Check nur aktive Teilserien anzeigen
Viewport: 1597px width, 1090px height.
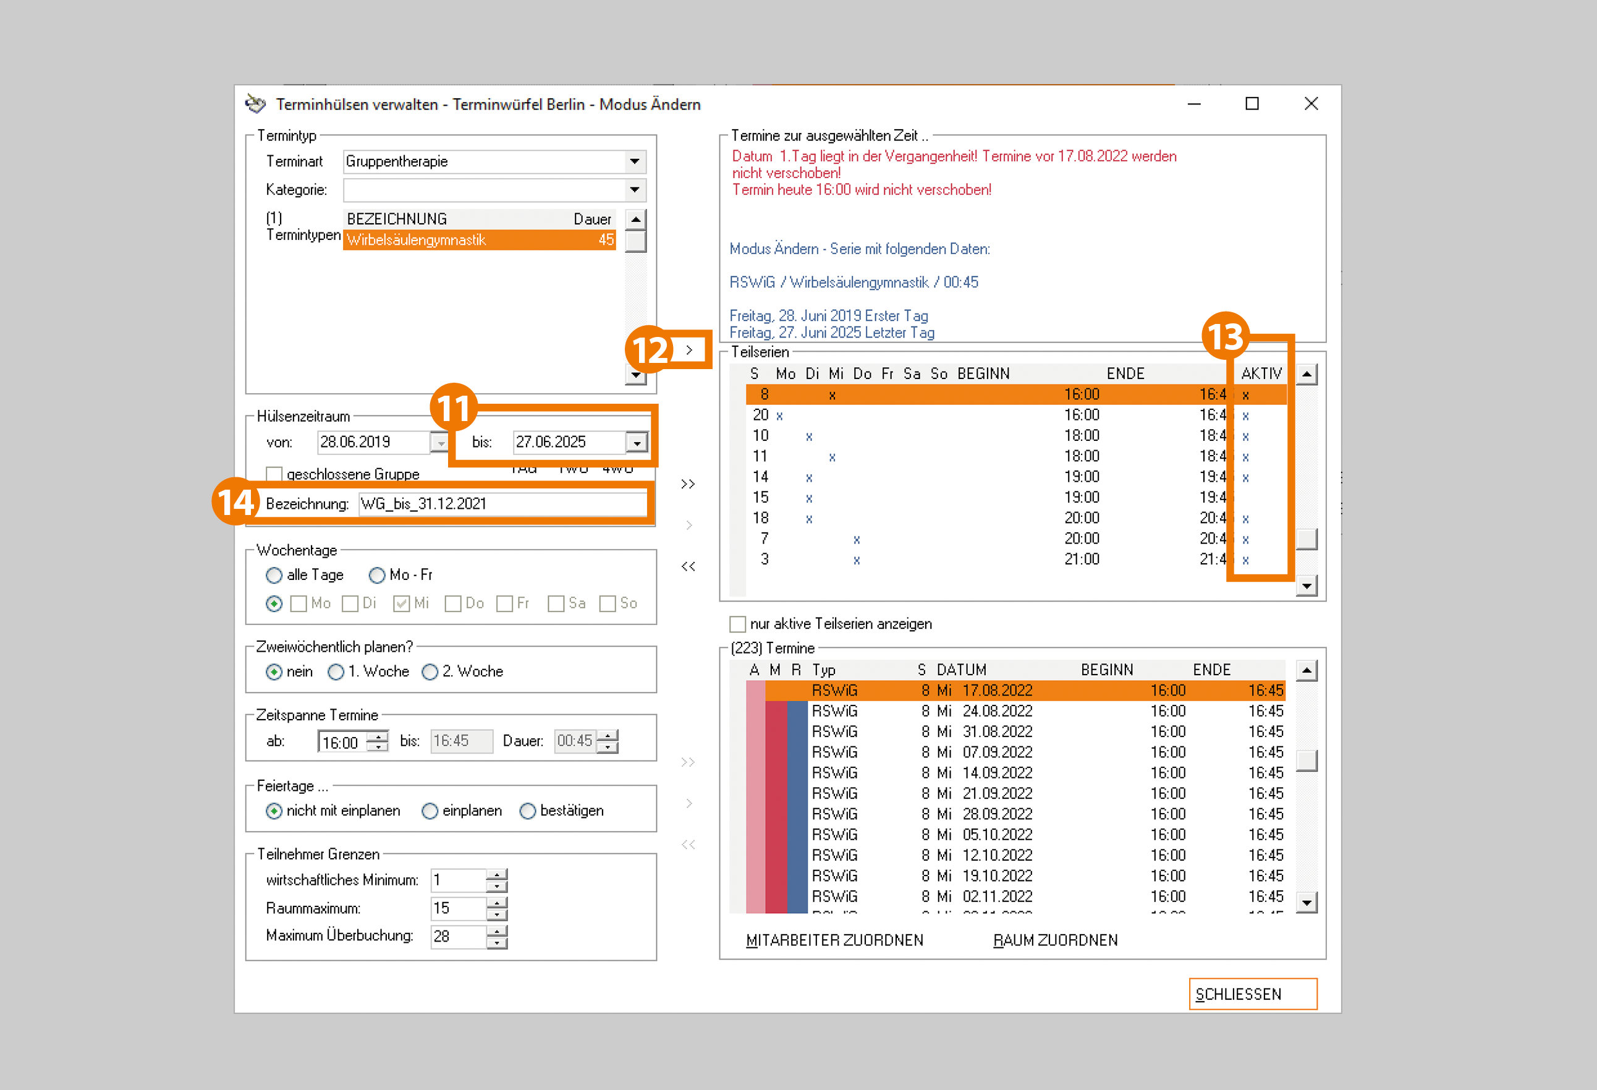coord(737,624)
